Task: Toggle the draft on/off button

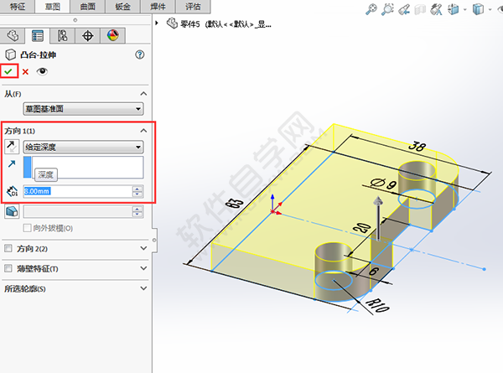Action: click(x=12, y=212)
